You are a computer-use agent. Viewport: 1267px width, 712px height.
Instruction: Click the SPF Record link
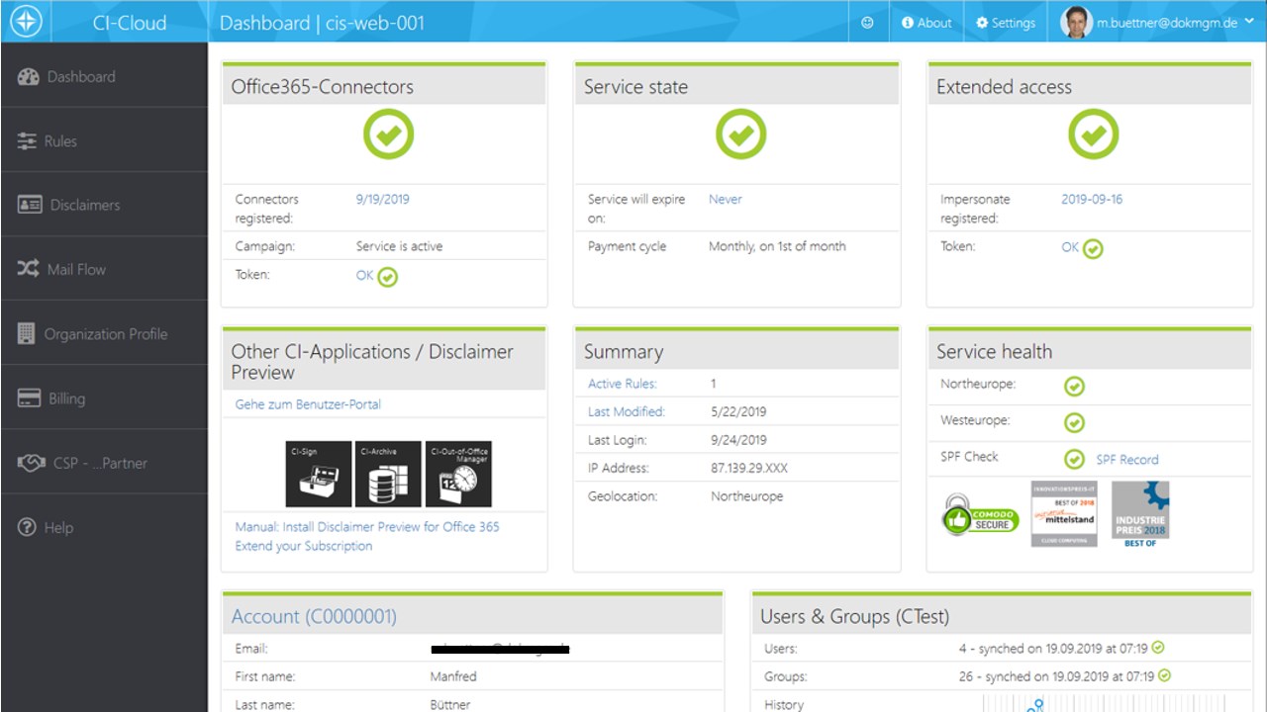pos(1126,460)
